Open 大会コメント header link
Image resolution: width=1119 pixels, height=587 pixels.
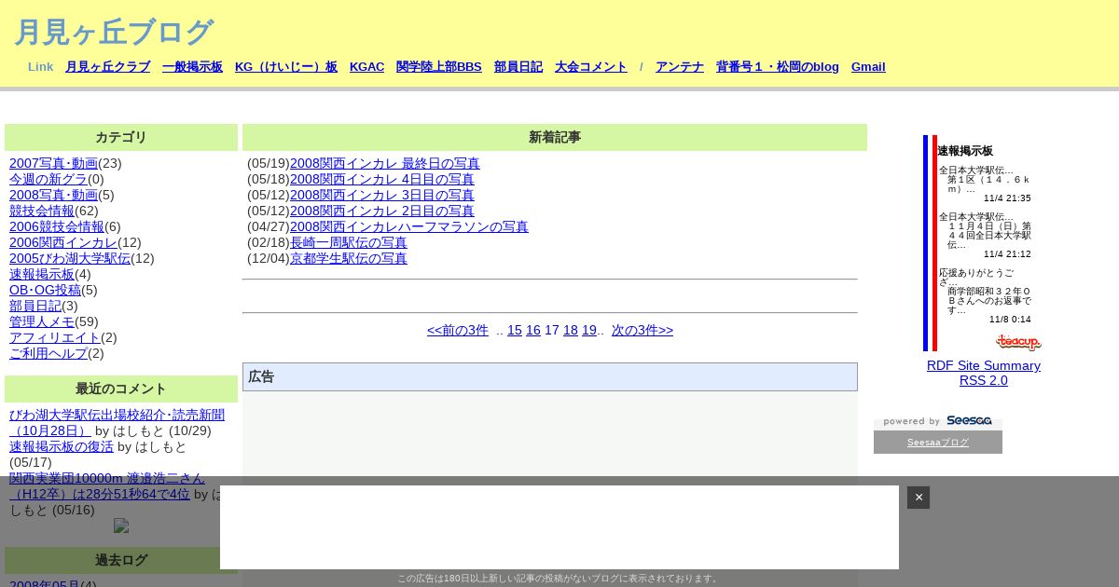[591, 67]
